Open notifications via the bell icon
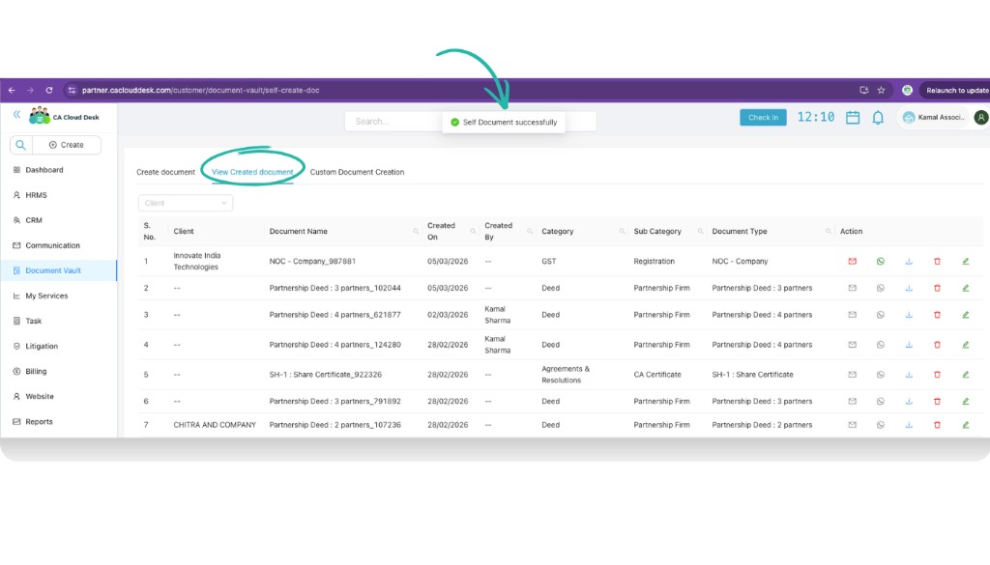990x565 pixels. click(878, 116)
